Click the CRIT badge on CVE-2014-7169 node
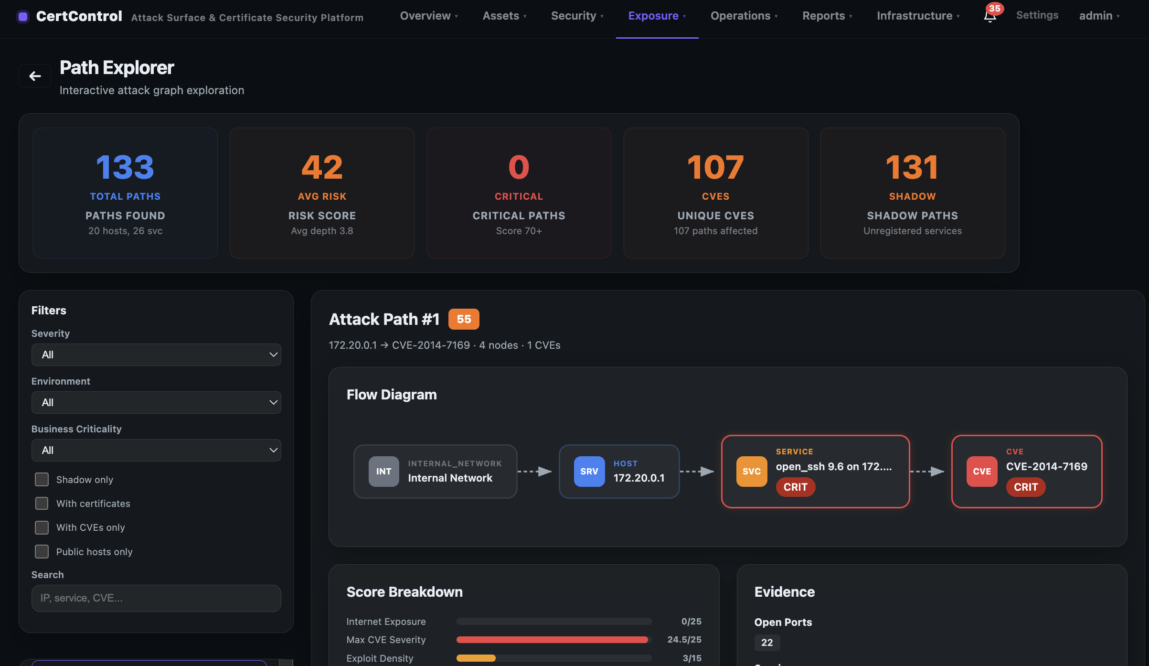This screenshot has width=1149, height=666. (1025, 487)
